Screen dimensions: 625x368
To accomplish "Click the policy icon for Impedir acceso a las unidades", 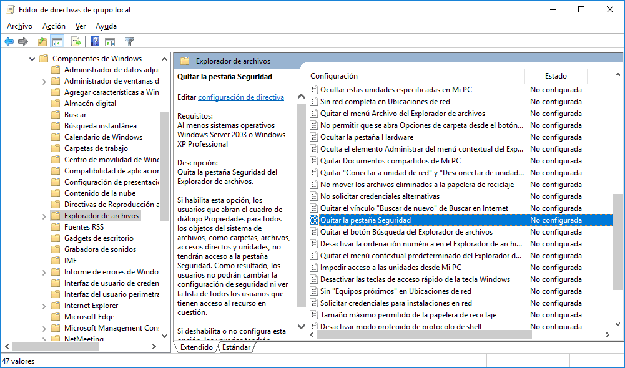I will click(314, 267).
